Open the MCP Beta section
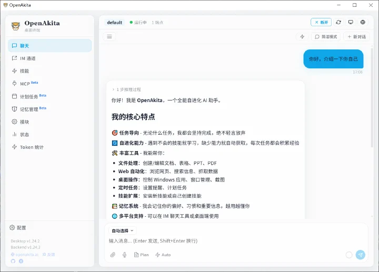The image size is (379, 272). coord(50,84)
